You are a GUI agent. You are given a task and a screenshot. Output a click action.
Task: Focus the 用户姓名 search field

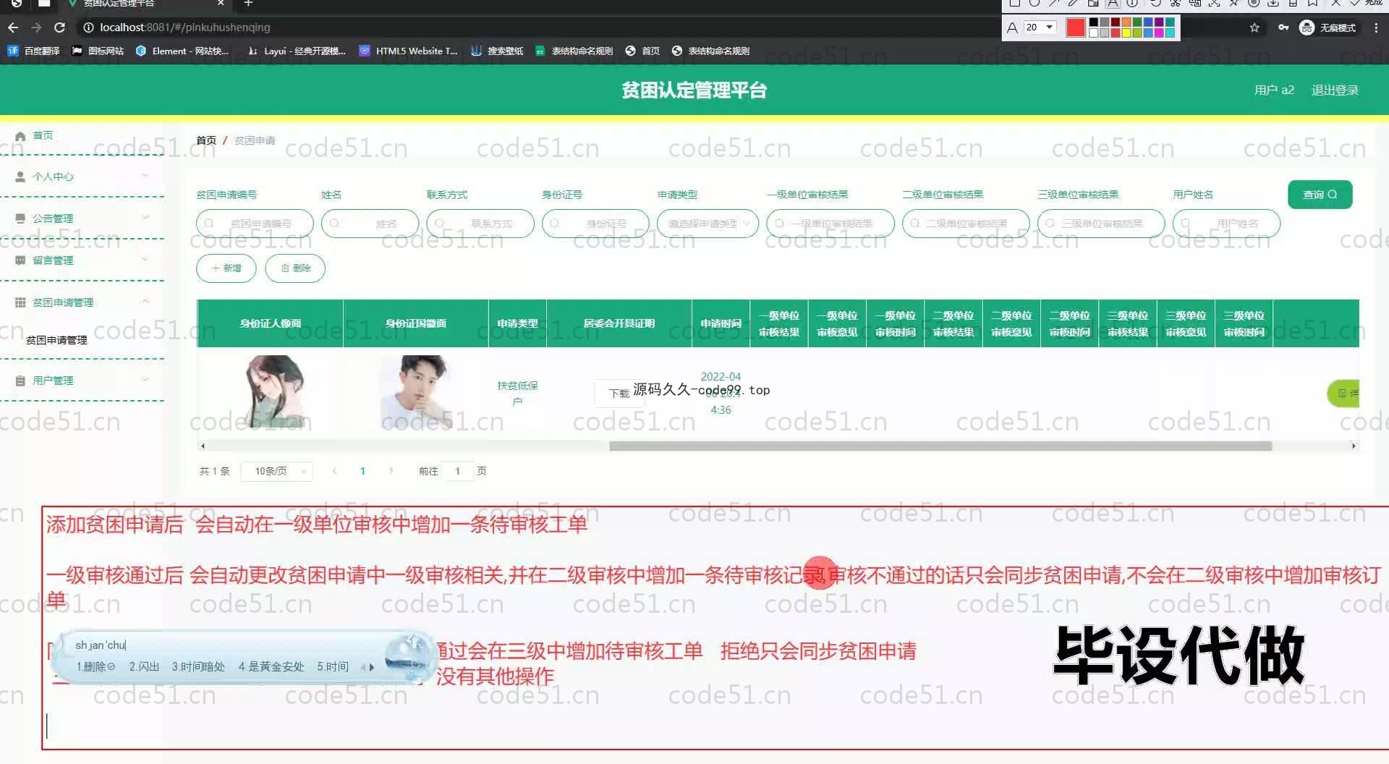tap(1226, 224)
